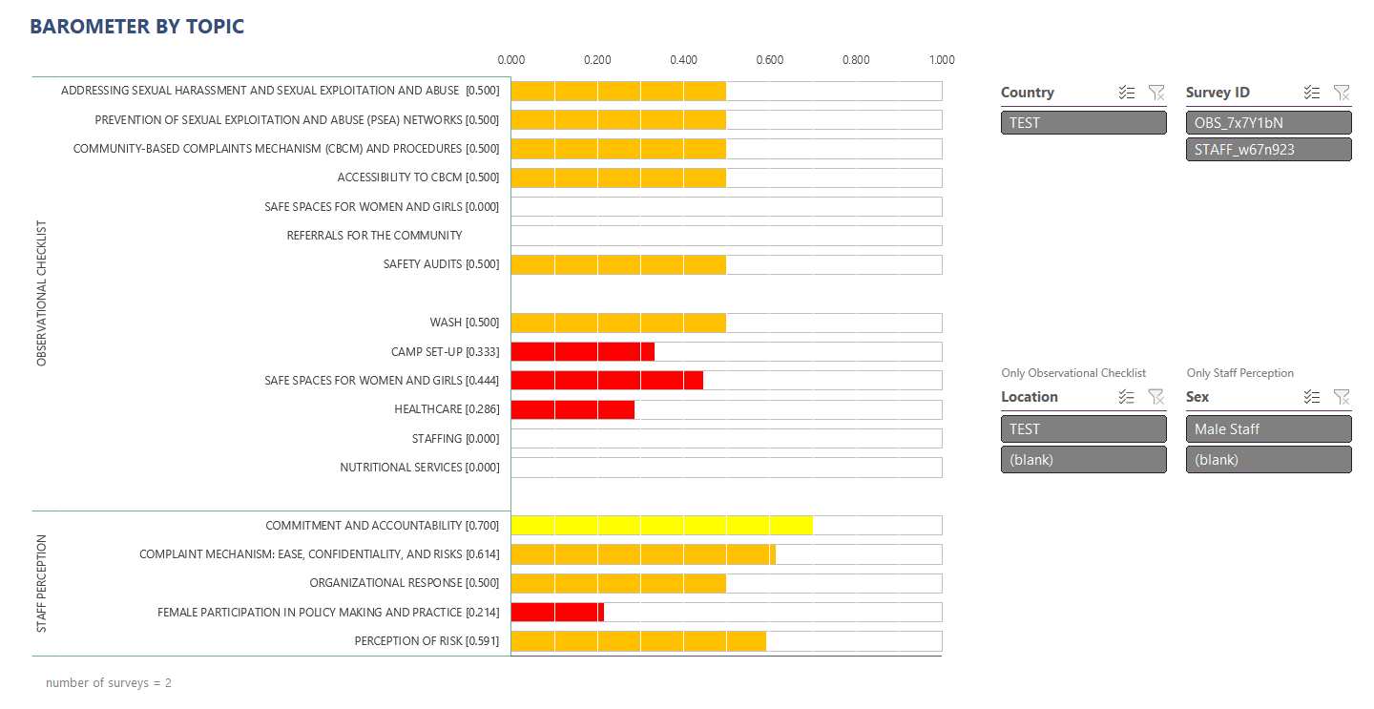Select (blank) option under Sex

pos(1269,459)
